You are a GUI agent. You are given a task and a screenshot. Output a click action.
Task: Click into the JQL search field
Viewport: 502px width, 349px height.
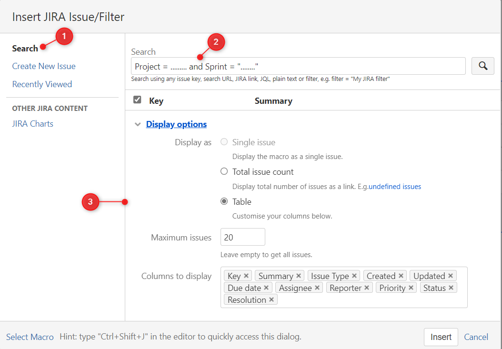pos(298,66)
